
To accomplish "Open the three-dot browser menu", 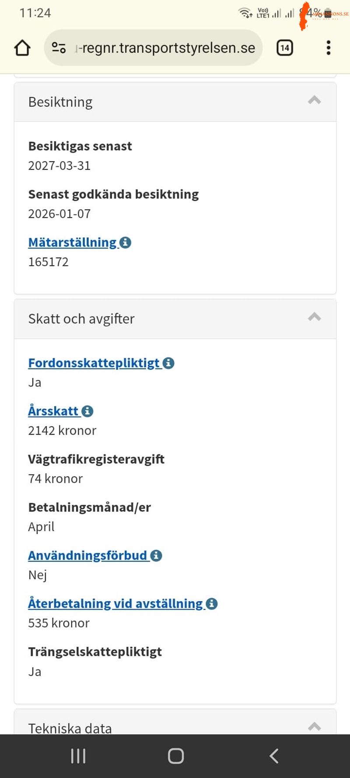I will coord(328,48).
